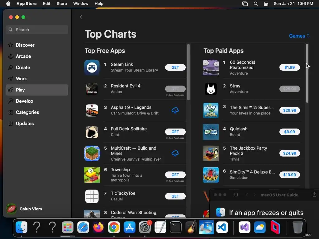319x239 pixels.
Task: Open Jackbox Party Pack 3 icon
Action: point(211,153)
